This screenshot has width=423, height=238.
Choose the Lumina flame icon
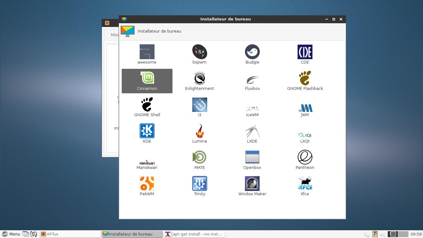(x=199, y=131)
